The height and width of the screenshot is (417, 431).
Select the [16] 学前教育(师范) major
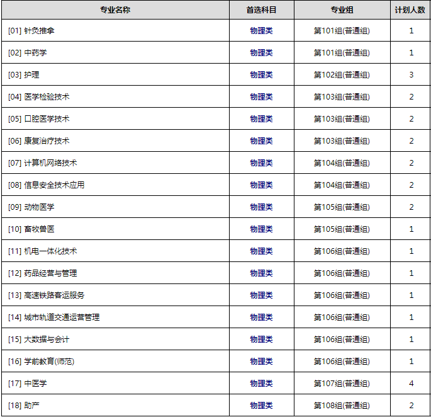[x=42, y=361]
